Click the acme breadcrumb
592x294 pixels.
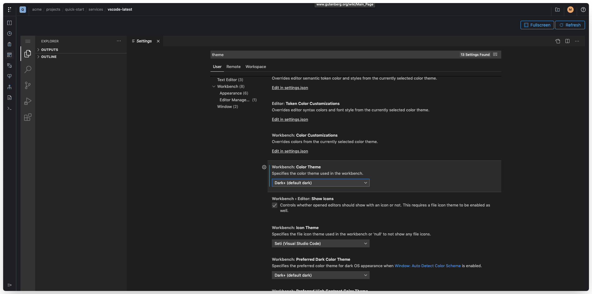click(x=37, y=9)
